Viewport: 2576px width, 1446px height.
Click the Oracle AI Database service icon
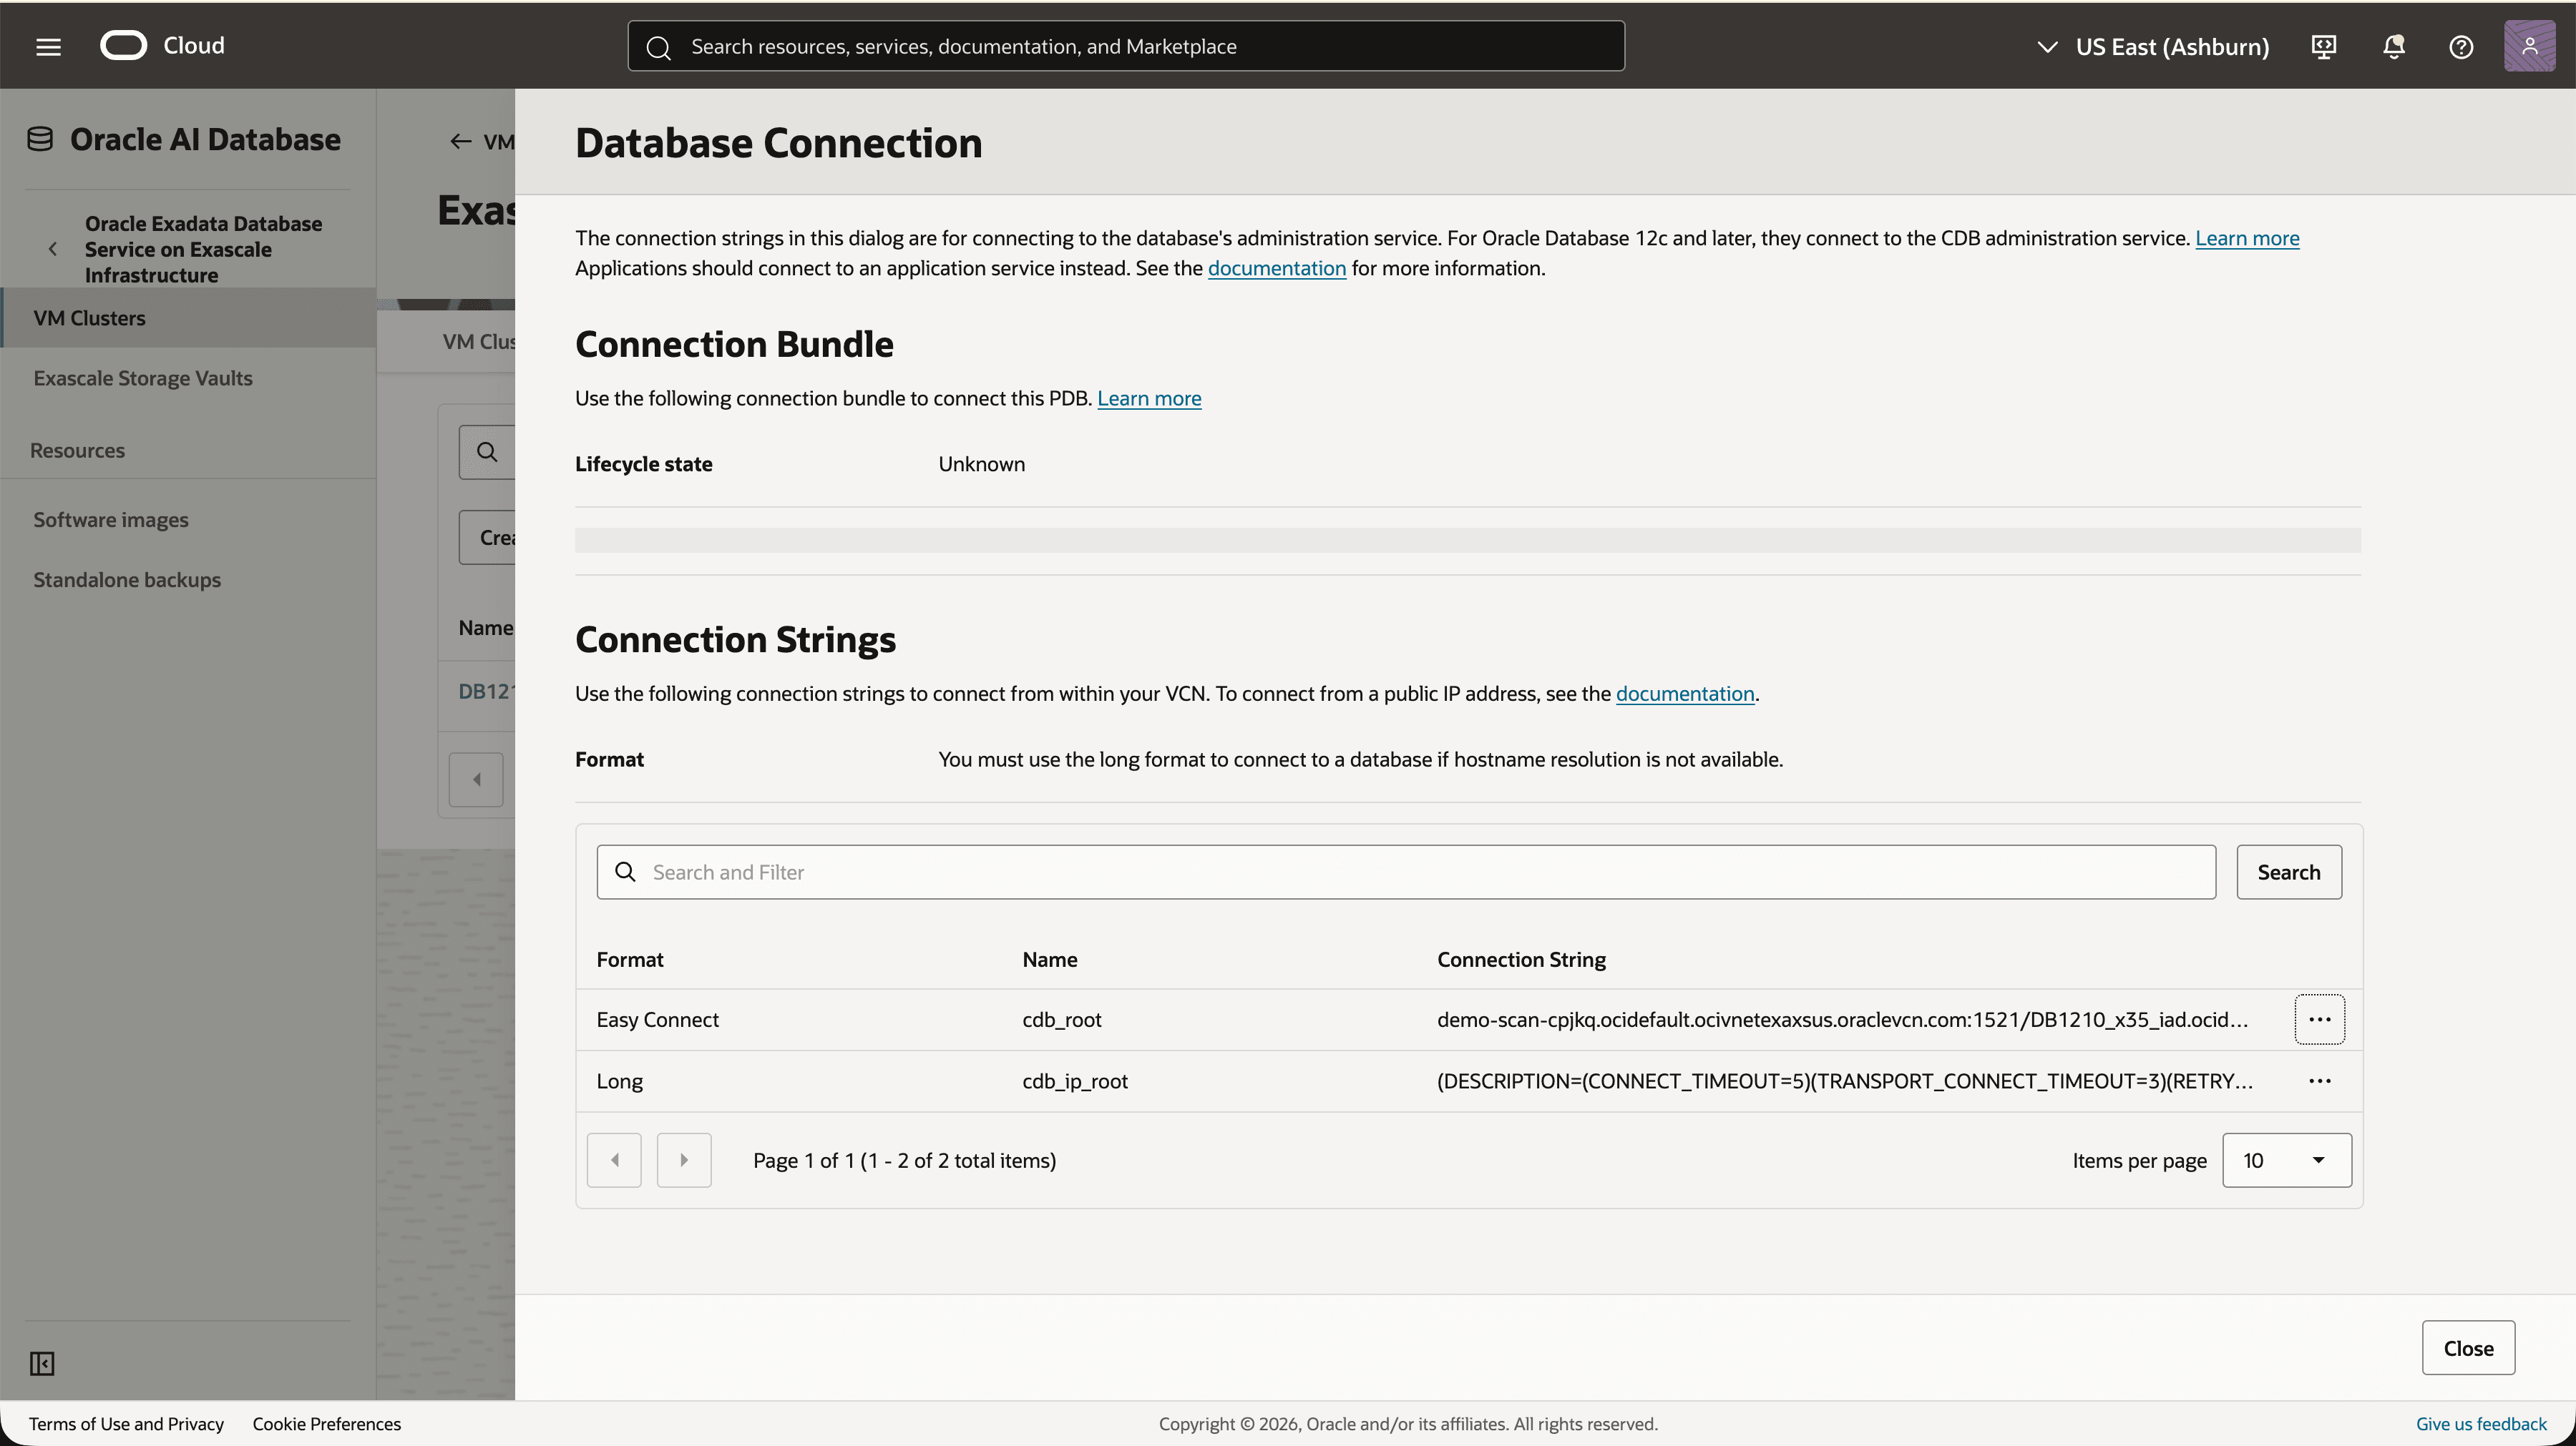pyautogui.click(x=41, y=138)
